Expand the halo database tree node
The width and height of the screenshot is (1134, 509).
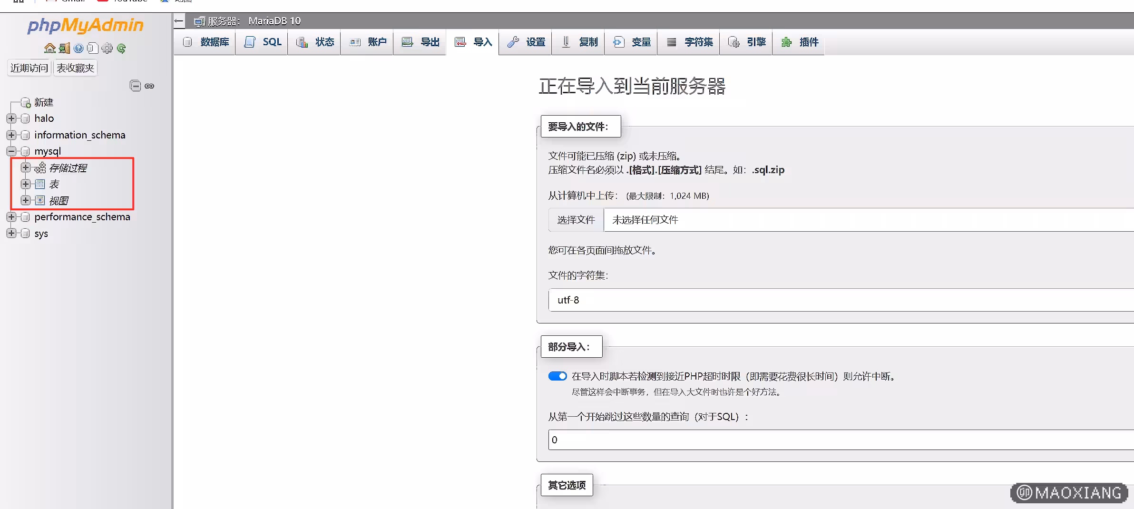[x=11, y=118]
